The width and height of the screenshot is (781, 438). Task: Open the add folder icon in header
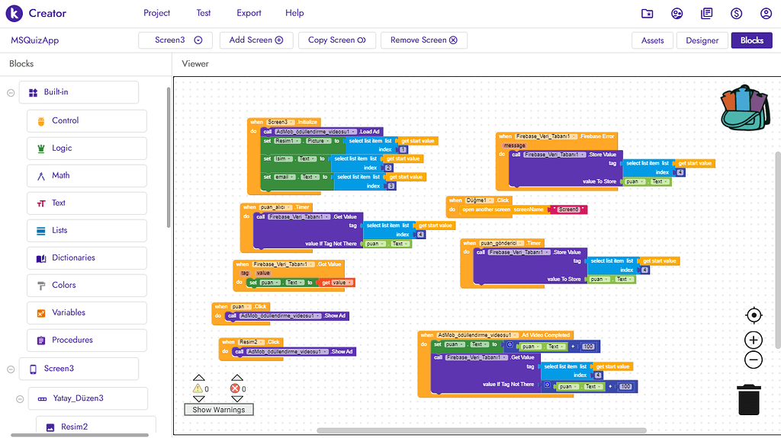pos(648,14)
